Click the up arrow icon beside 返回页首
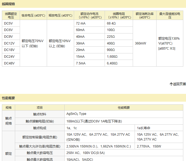This screenshot has width=186, height=161. pyautogui.click(x=171, y=84)
